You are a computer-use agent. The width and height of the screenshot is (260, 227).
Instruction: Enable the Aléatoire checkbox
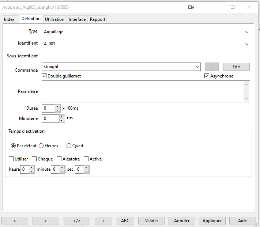pyautogui.click(x=59, y=159)
